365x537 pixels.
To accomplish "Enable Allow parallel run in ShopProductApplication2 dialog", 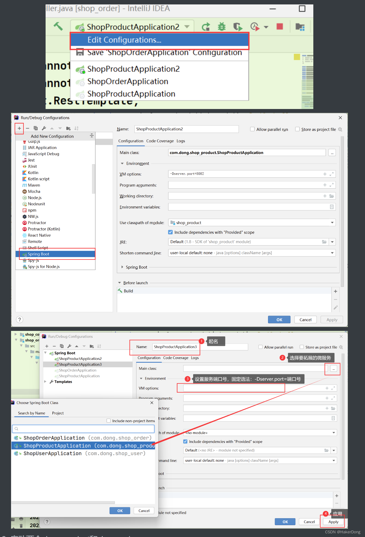I will tap(252, 129).
